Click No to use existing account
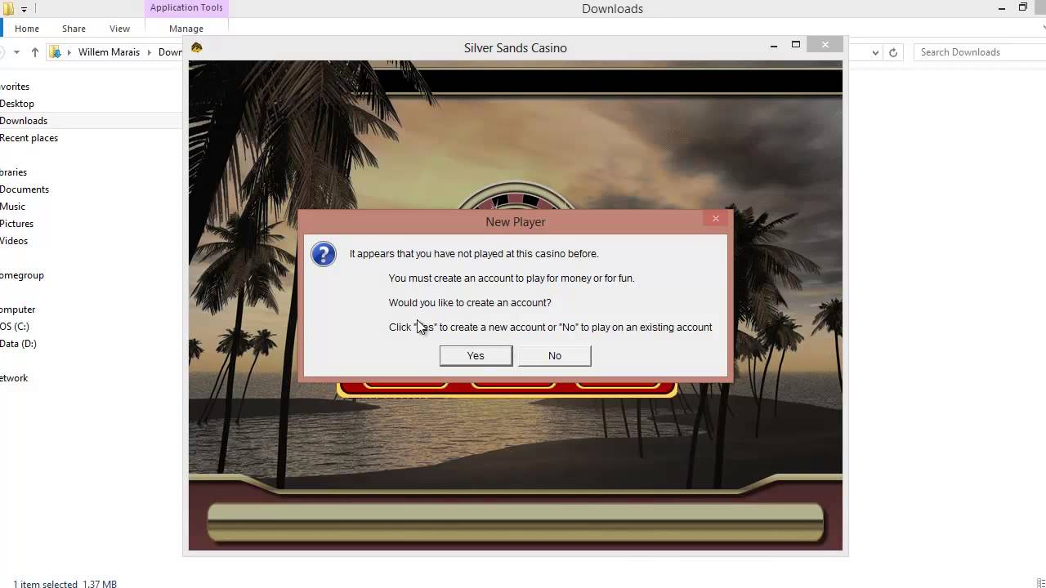Image resolution: width=1046 pixels, height=588 pixels. (554, 355)
